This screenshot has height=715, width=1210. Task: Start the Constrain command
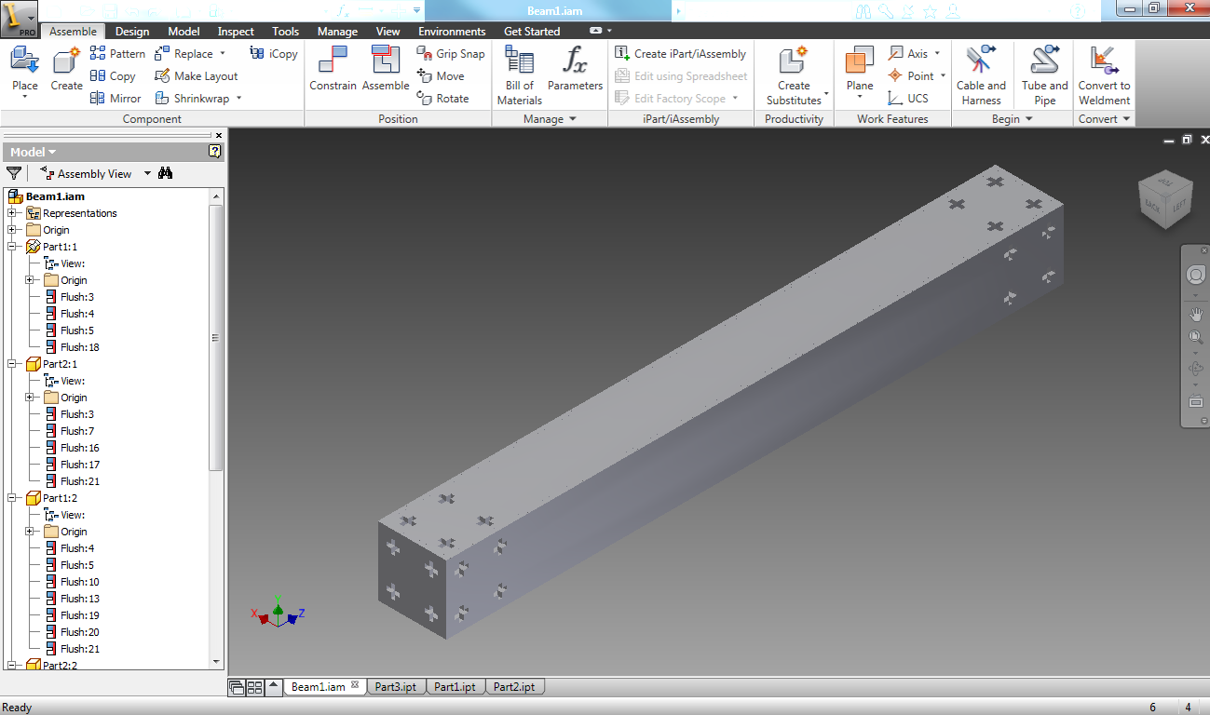[333, 71]
